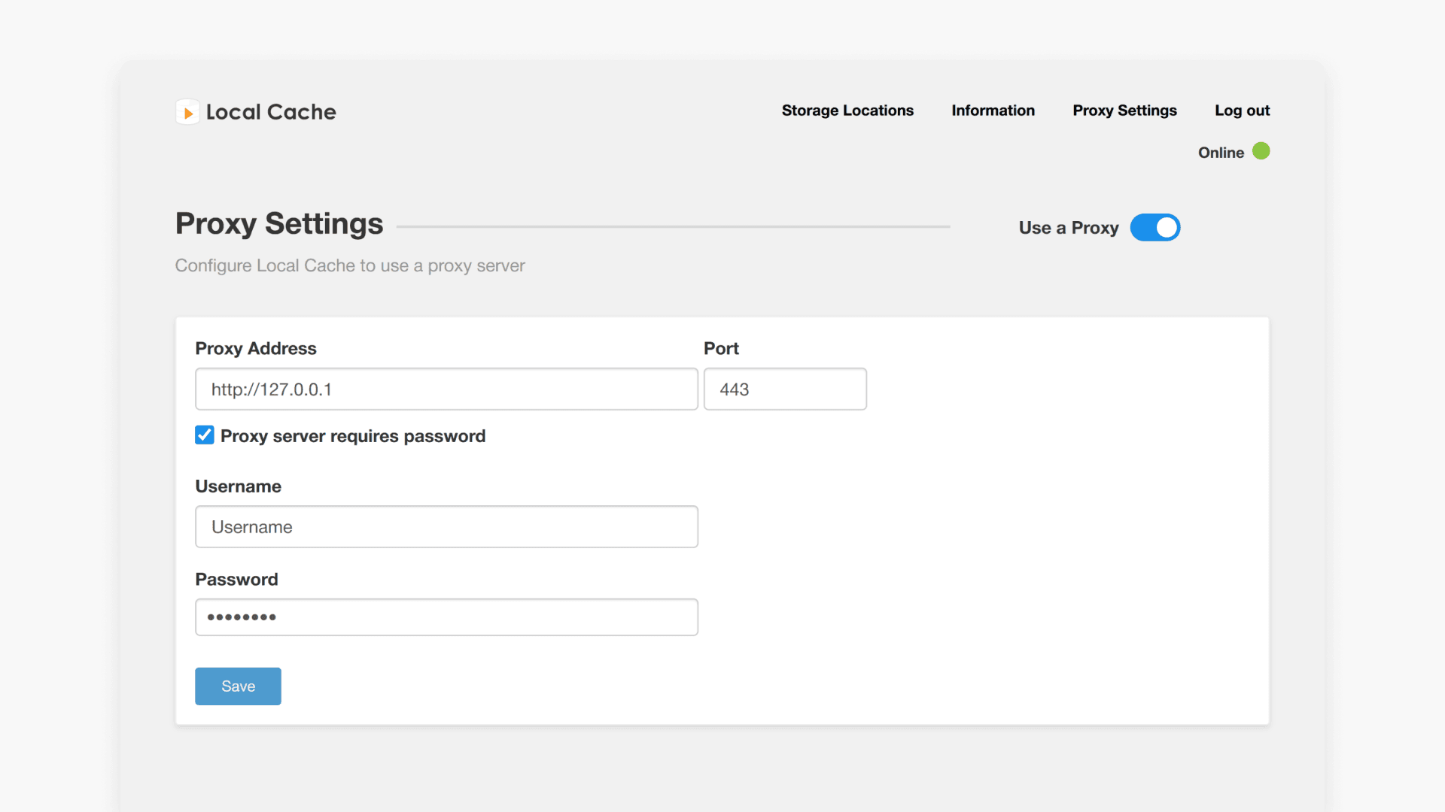Click the Use a Proxy label
Screen dimensions: 1445x812
coord(1068,227)
